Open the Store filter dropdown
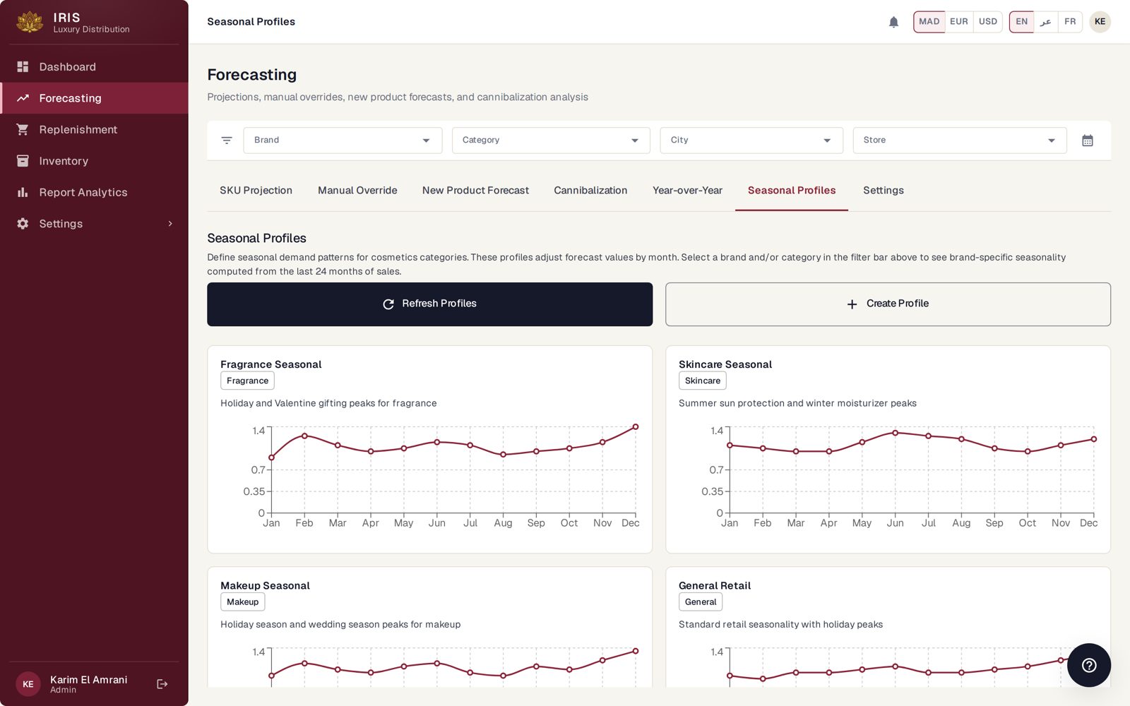The image size is (1130, 706). click(960, 140)
